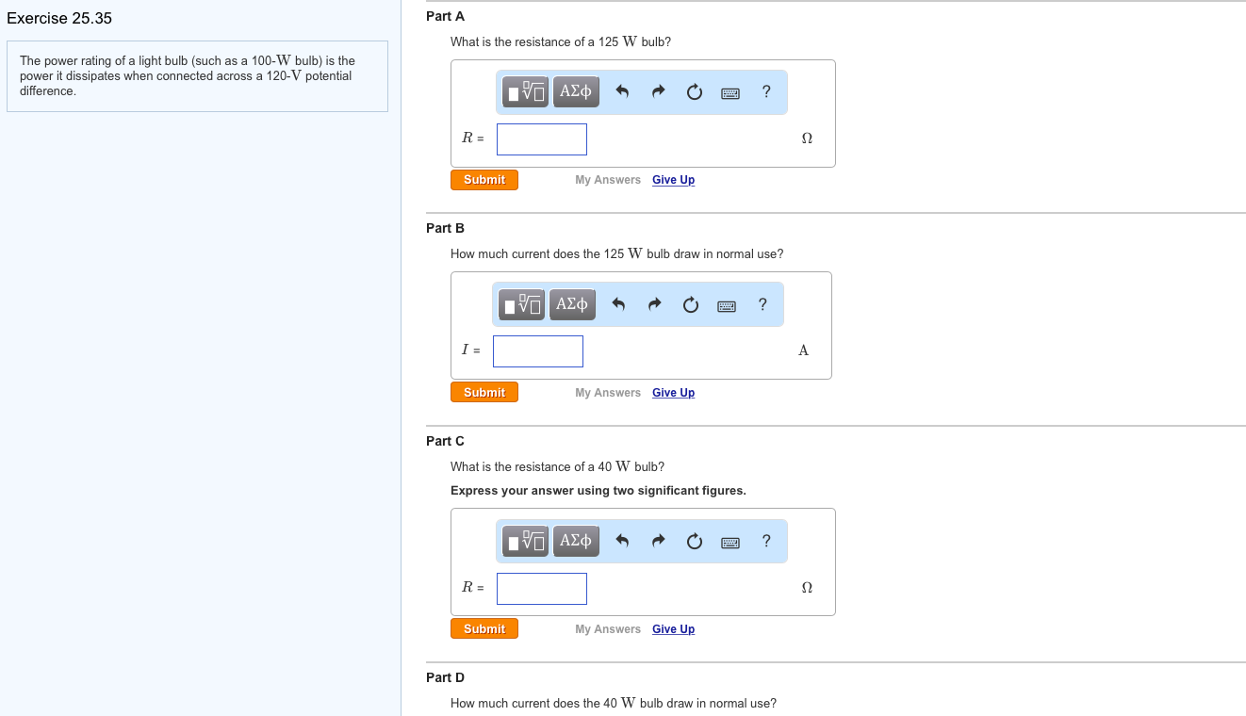Viewport: 1246px width, 716px height.
Task: Show keyboard shortcuts in Part C toolbar
Action: (730, 542)
